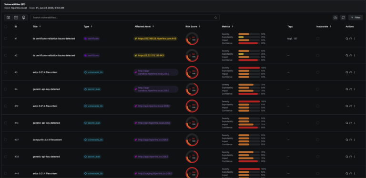This screenshot has width=366, height=178.
Task: Inspect vulnerability #12 with magnifier icon
Action: tap(346, 106)
